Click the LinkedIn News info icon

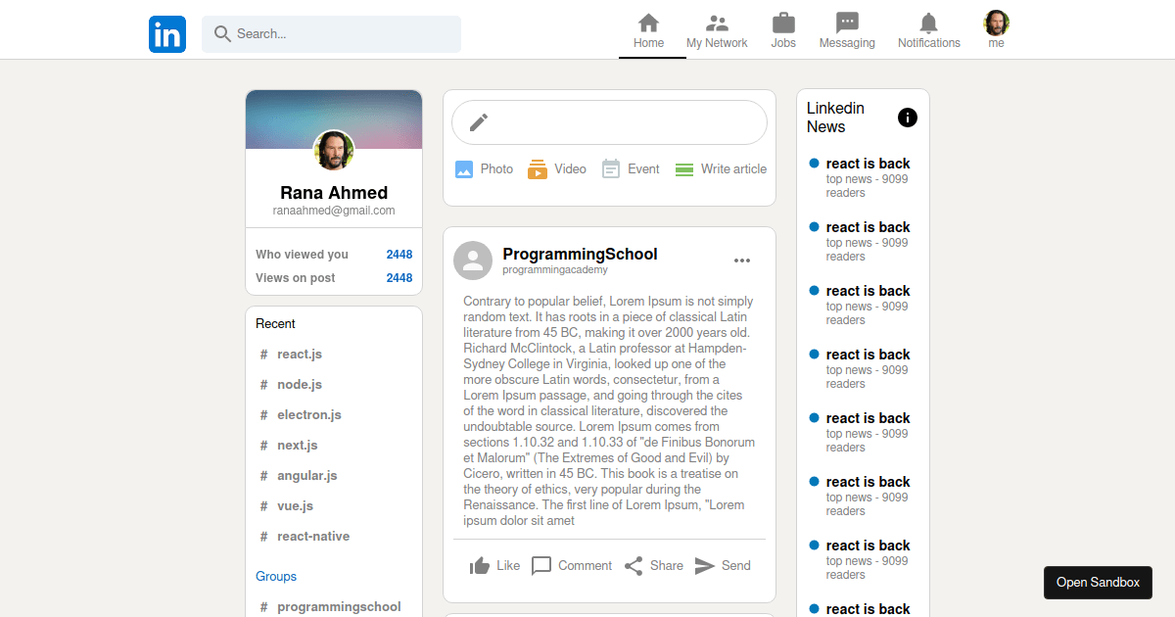[907, 118]
